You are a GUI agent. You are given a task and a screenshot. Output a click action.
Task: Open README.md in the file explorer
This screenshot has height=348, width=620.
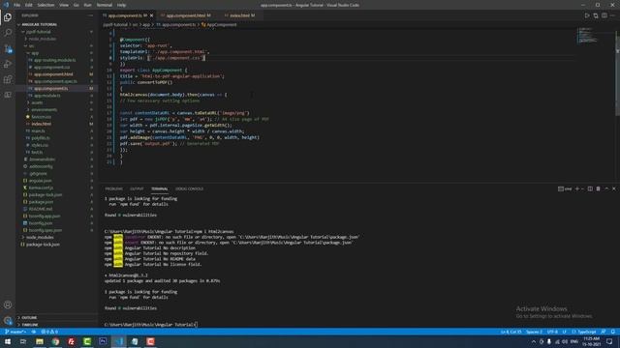pos(41,209)
